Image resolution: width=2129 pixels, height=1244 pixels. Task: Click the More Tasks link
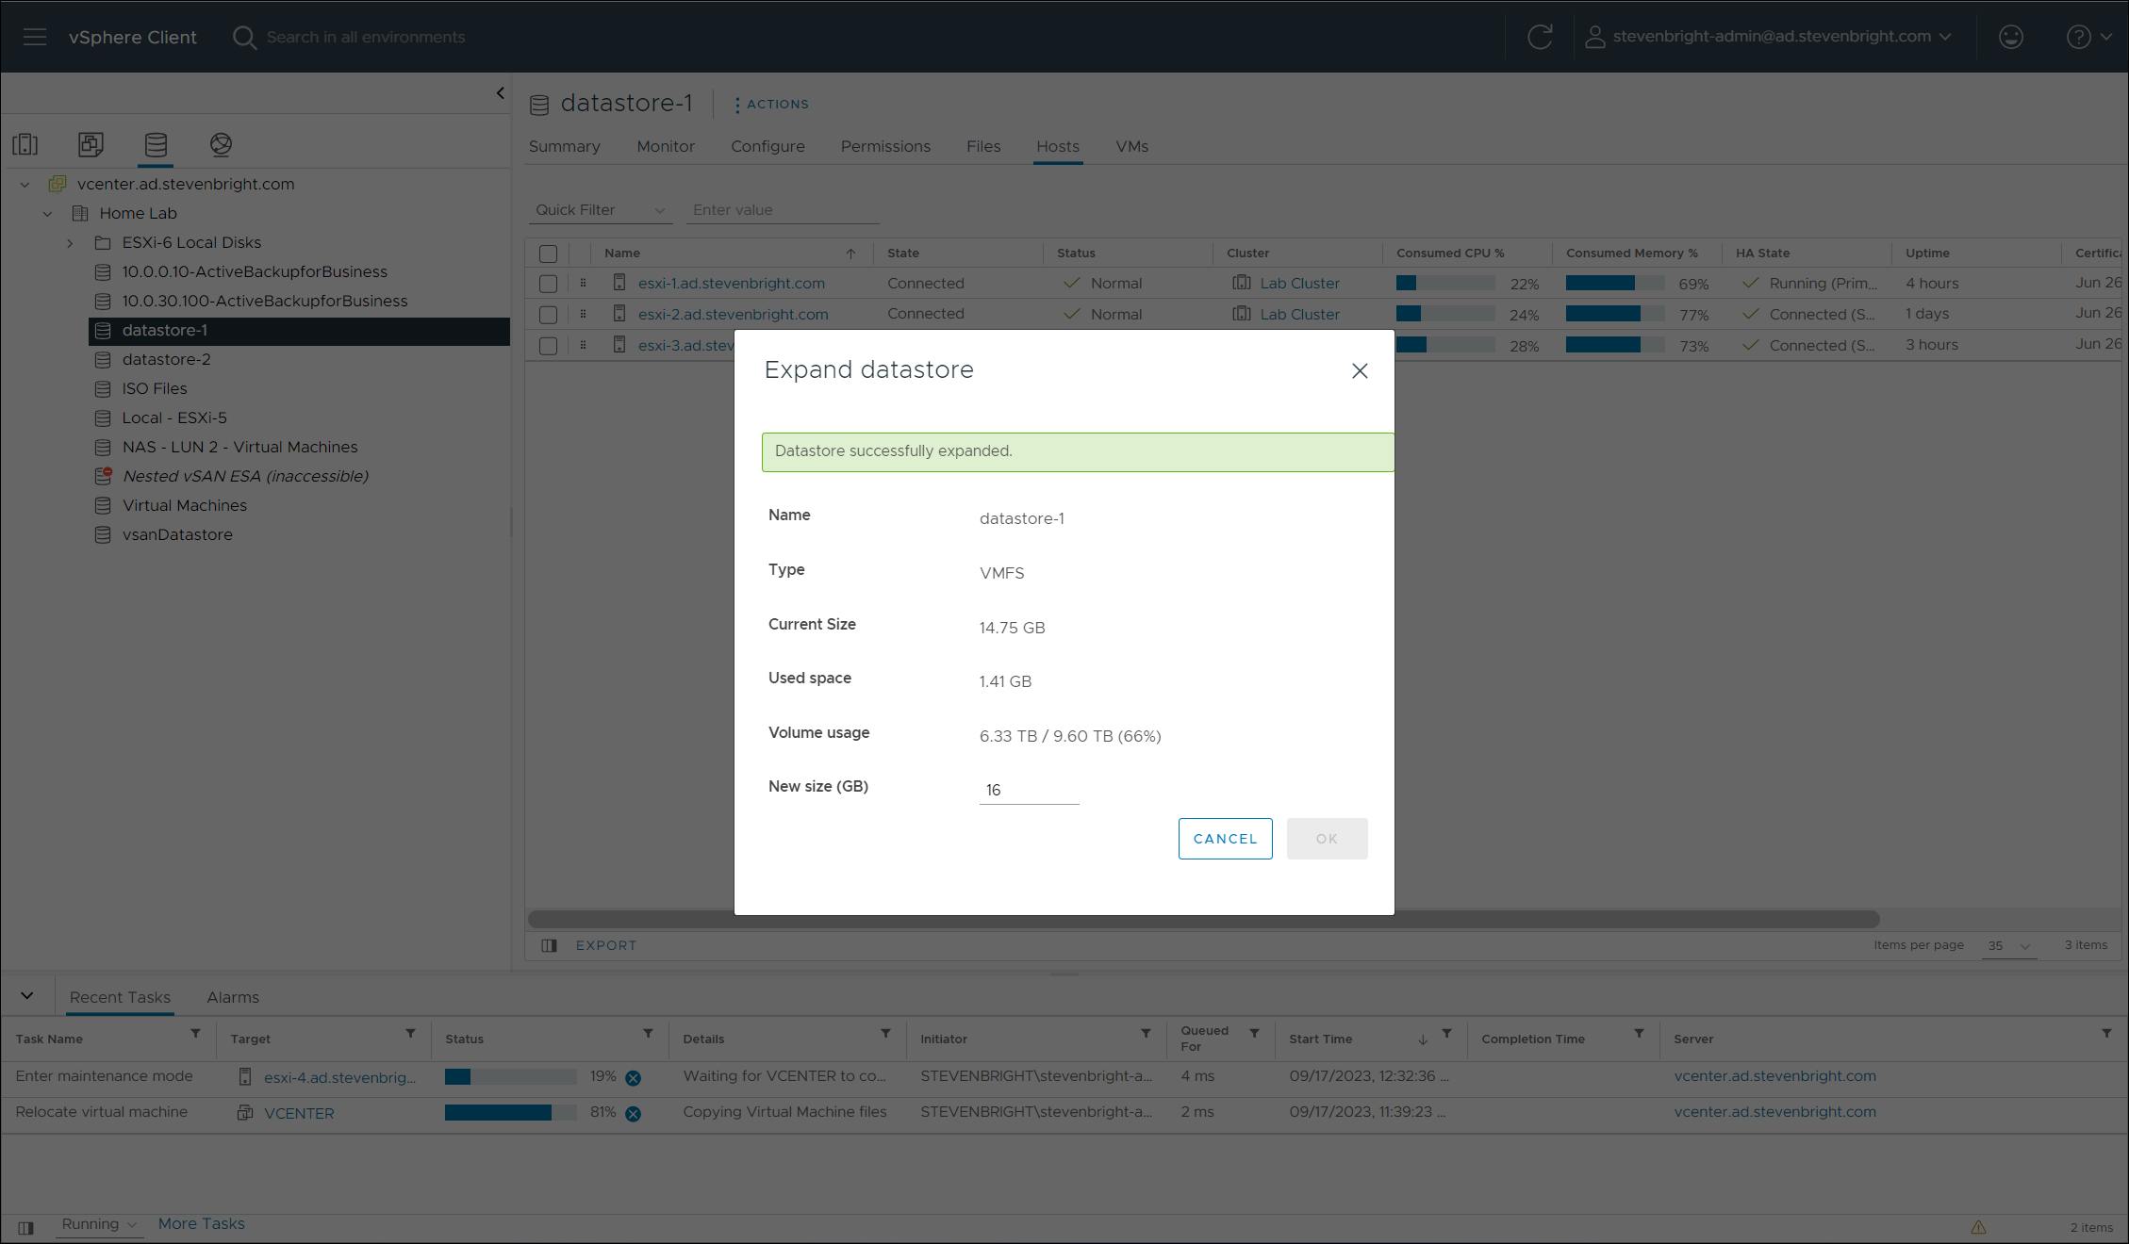[201, 1223]
